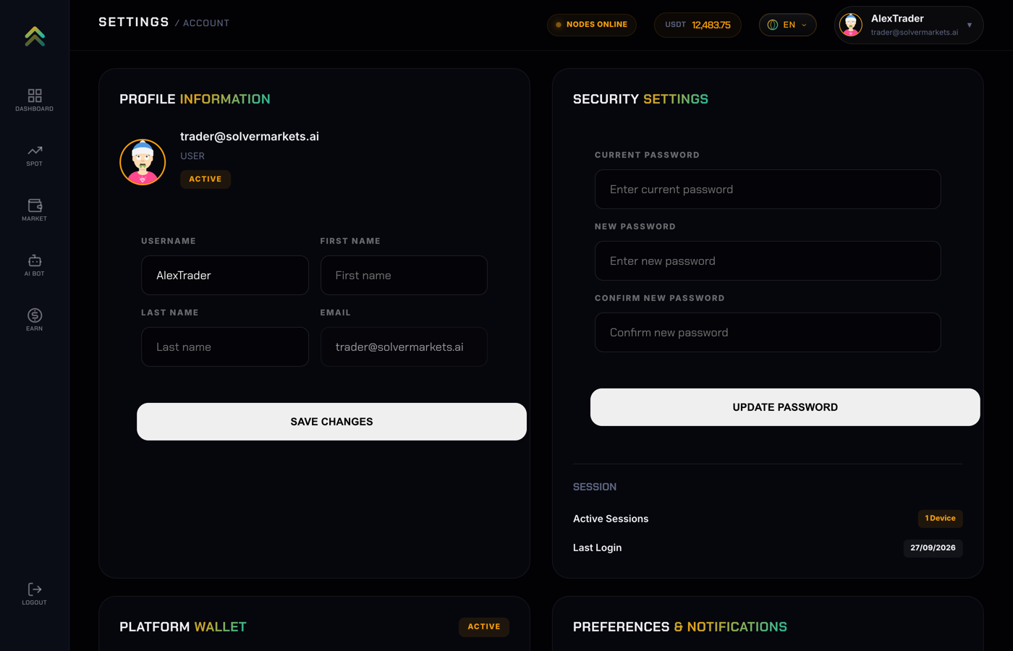Focus the Last name input field
This screenshot has width=1013, height=651.
[x=225, y=346]
